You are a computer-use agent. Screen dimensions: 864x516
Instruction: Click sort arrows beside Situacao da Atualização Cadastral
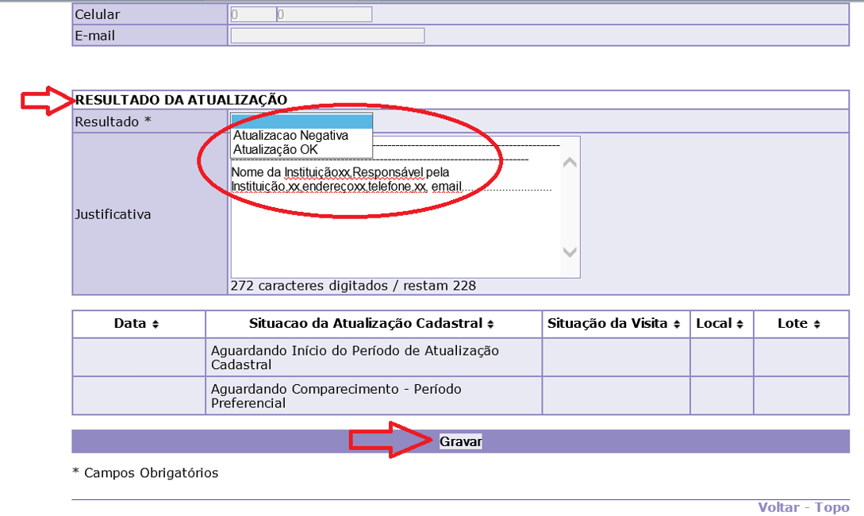pos(490,324)
